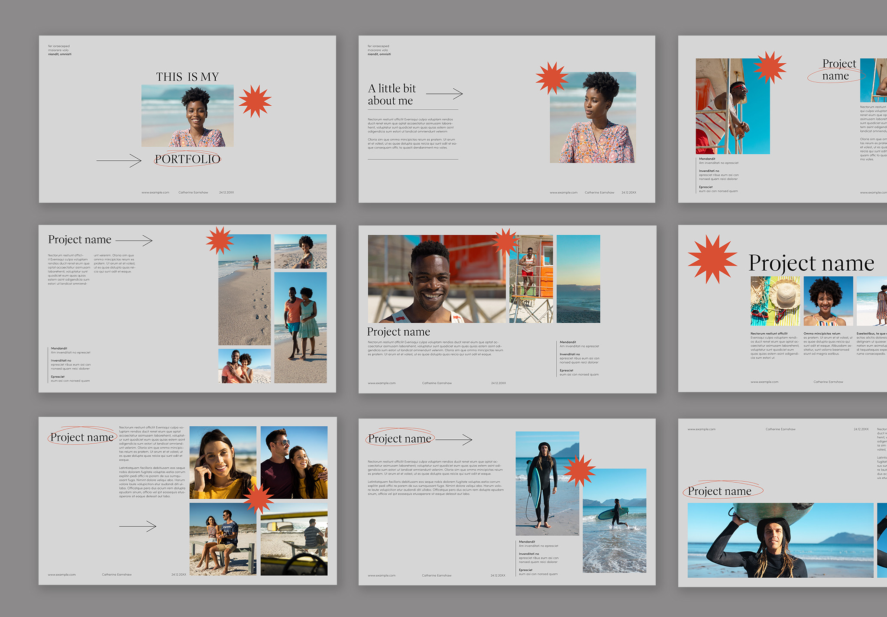Click the arrow beside circled 'Project name' on the surfer slide

click(454, 440)
